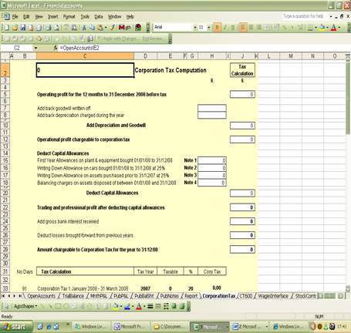Open the Insert menu
The height and width of the screenshot is (333, 351).
(53, 17)
